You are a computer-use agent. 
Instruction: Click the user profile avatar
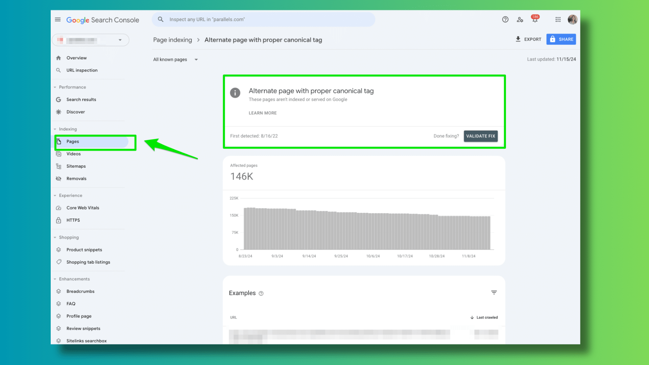(x=572, y=20)
